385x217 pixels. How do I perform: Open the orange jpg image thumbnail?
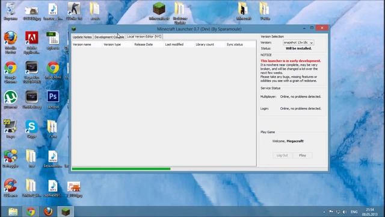tap(74, 189)
